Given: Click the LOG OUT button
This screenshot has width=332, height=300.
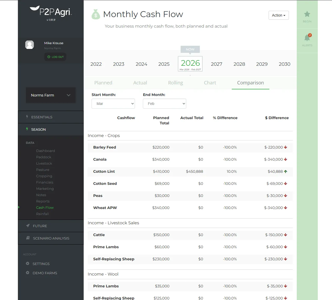Looking at the screenshot, I should tap(55, 57).
